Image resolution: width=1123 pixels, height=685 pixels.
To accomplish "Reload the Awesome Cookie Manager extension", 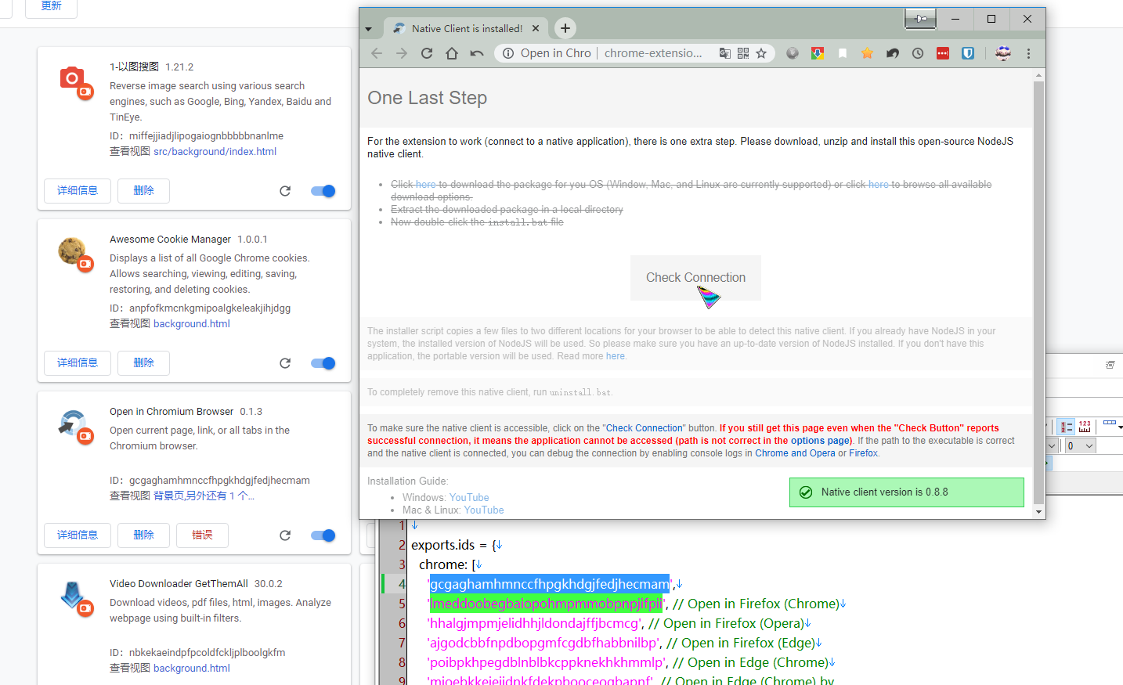I will coord(285,363).
